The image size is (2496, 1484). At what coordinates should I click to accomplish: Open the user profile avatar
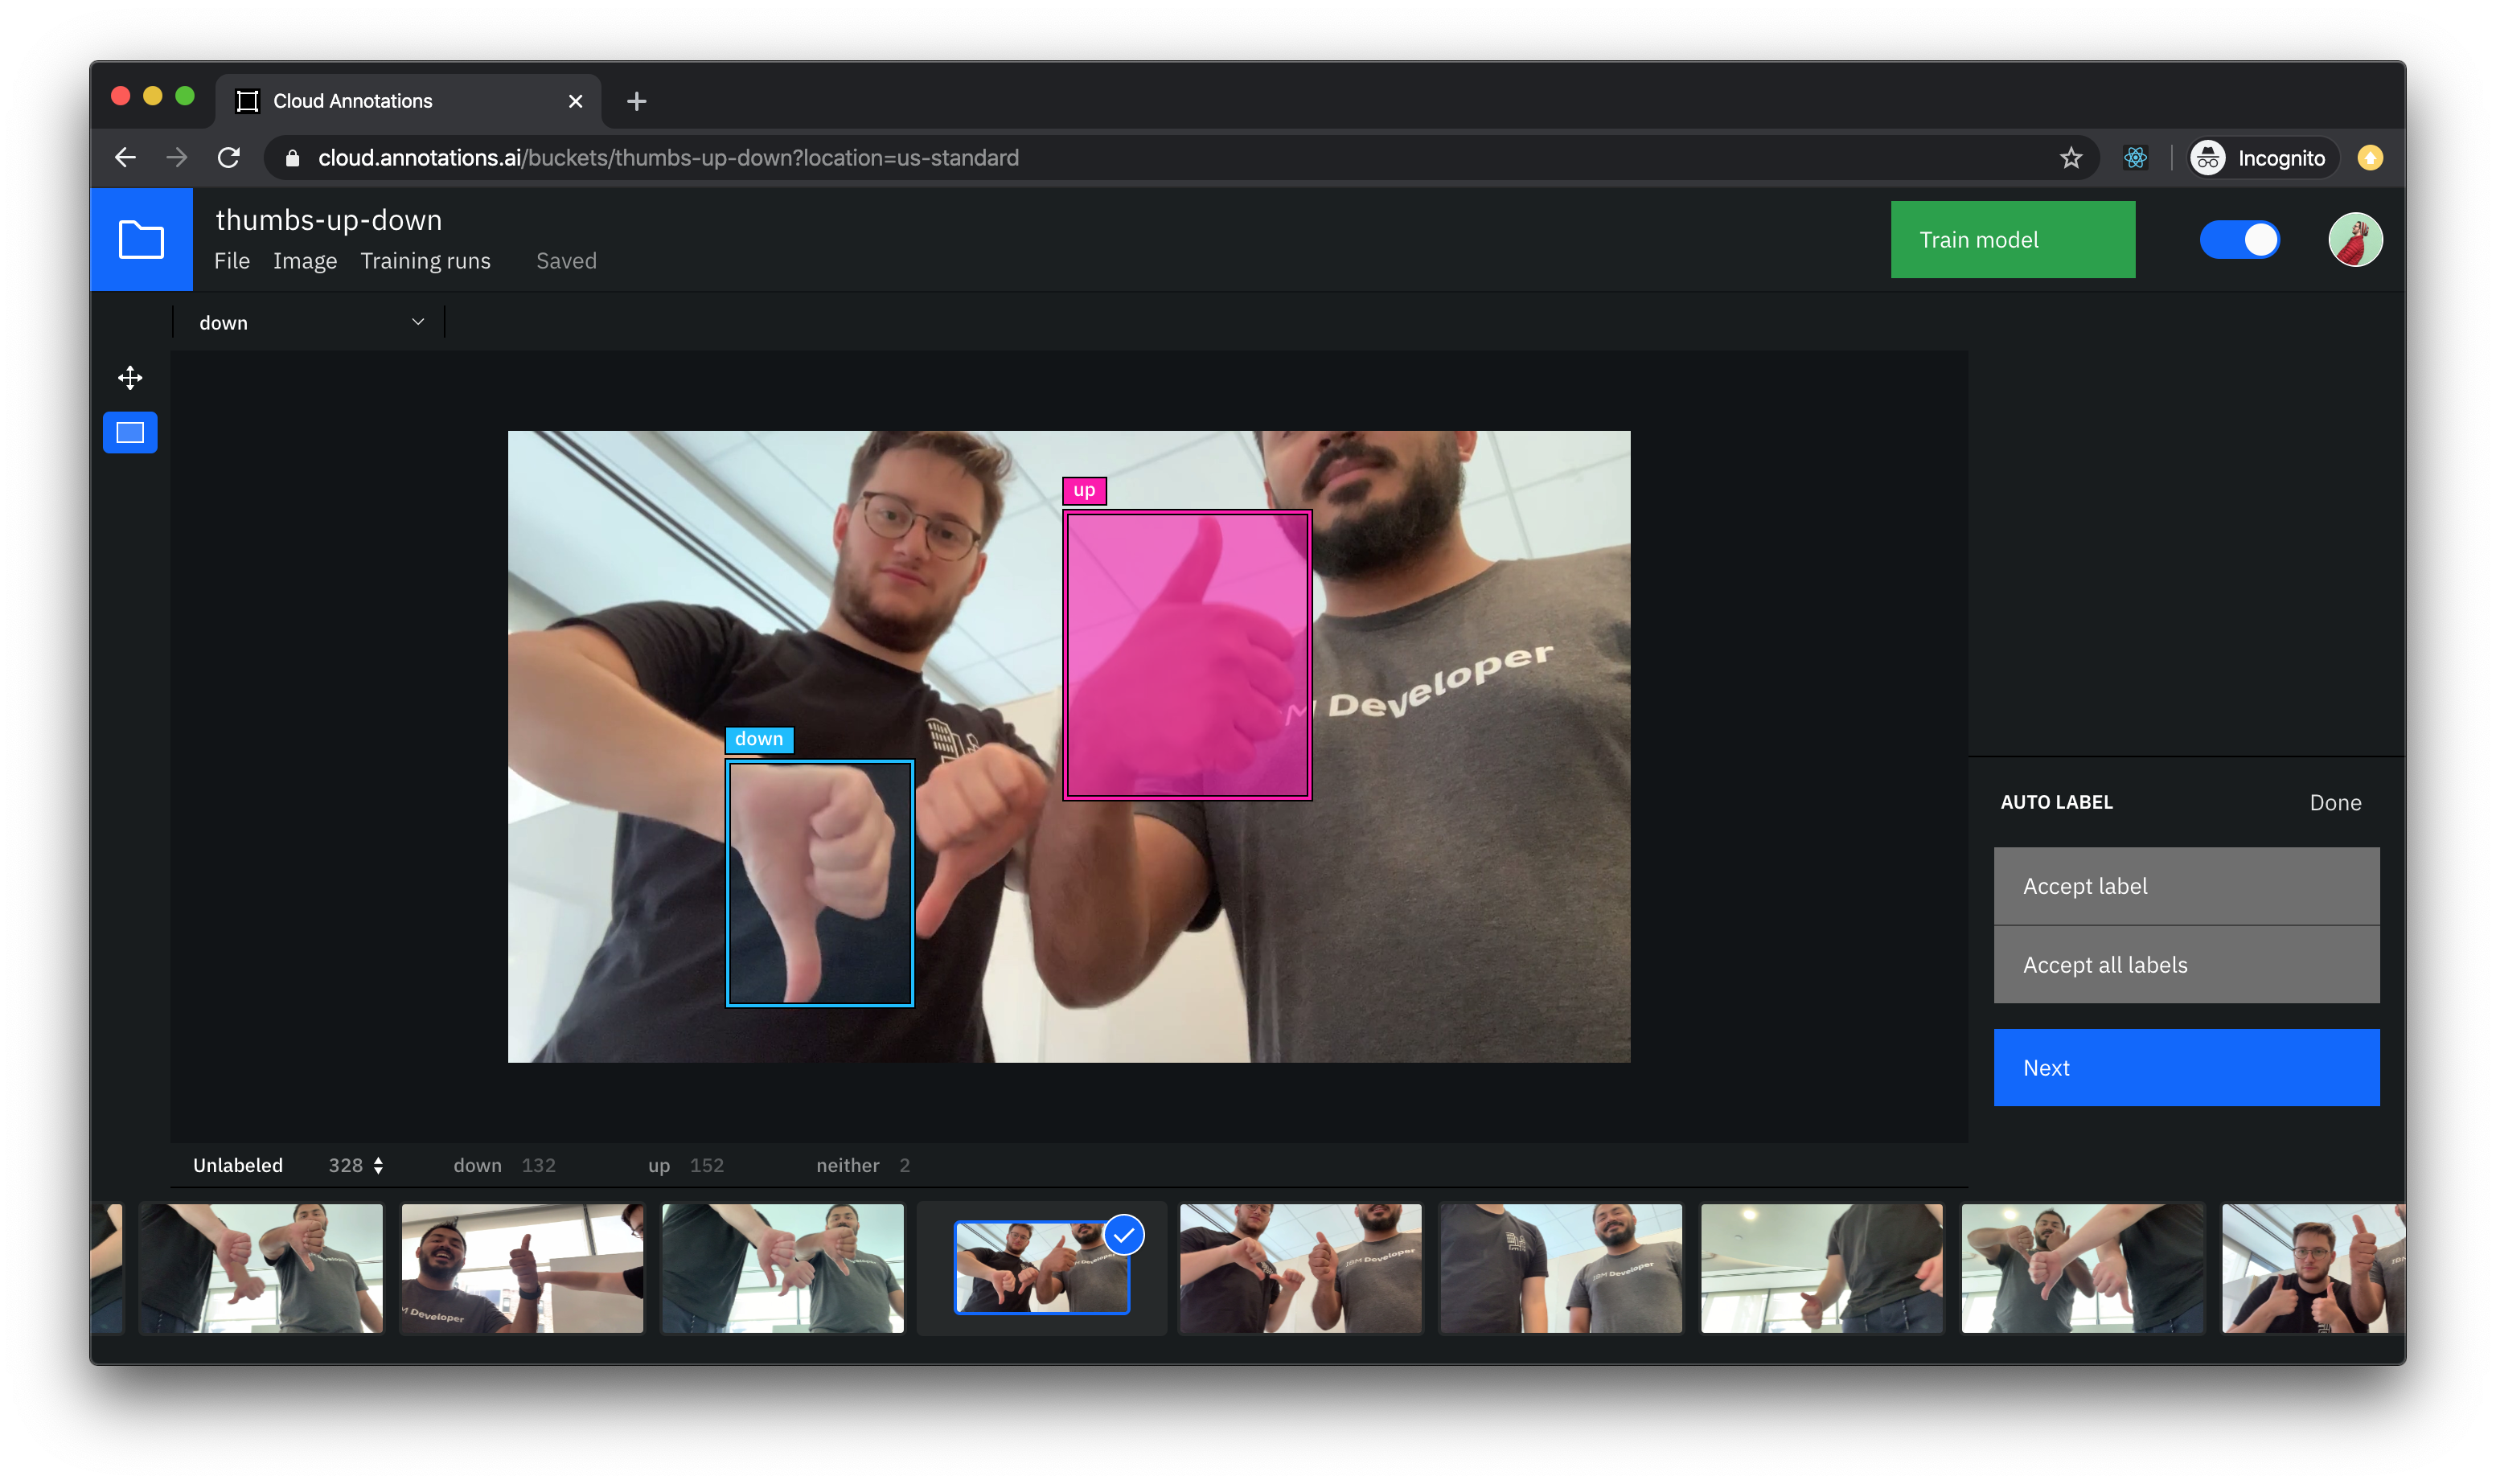[2355, 240]
